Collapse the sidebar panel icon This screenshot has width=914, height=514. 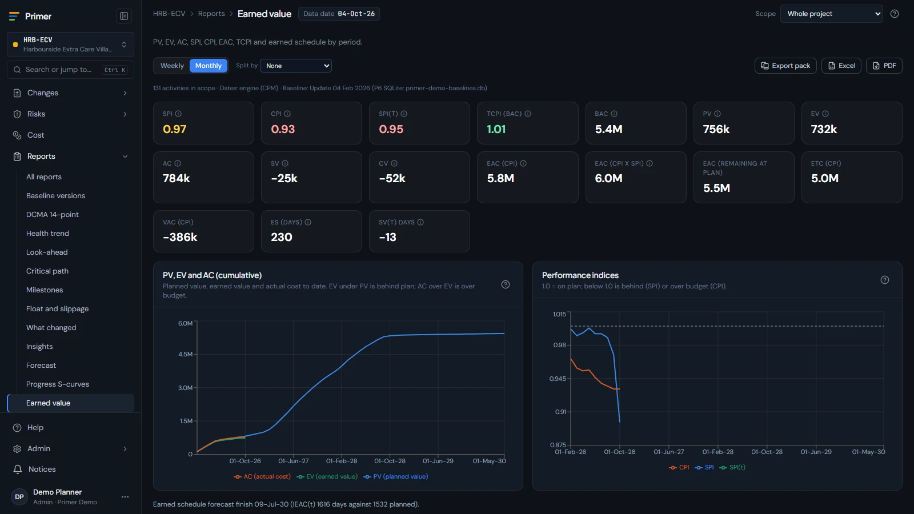point(123,16)
